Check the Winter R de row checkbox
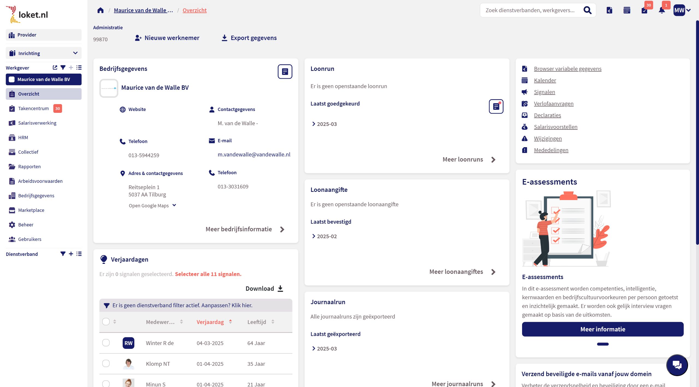Screen dimensions: 699x387 (106, 343)
